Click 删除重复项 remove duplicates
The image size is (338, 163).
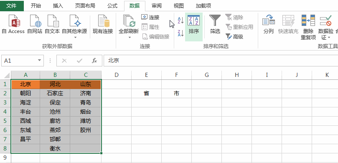click(308, 27)
